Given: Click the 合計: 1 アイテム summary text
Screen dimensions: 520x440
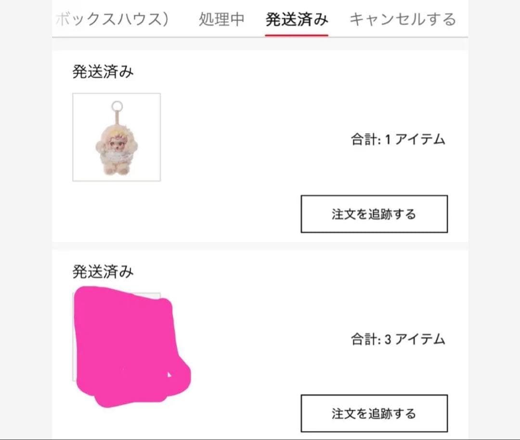Looking at the screenshot, I should [x=398, y=140].
